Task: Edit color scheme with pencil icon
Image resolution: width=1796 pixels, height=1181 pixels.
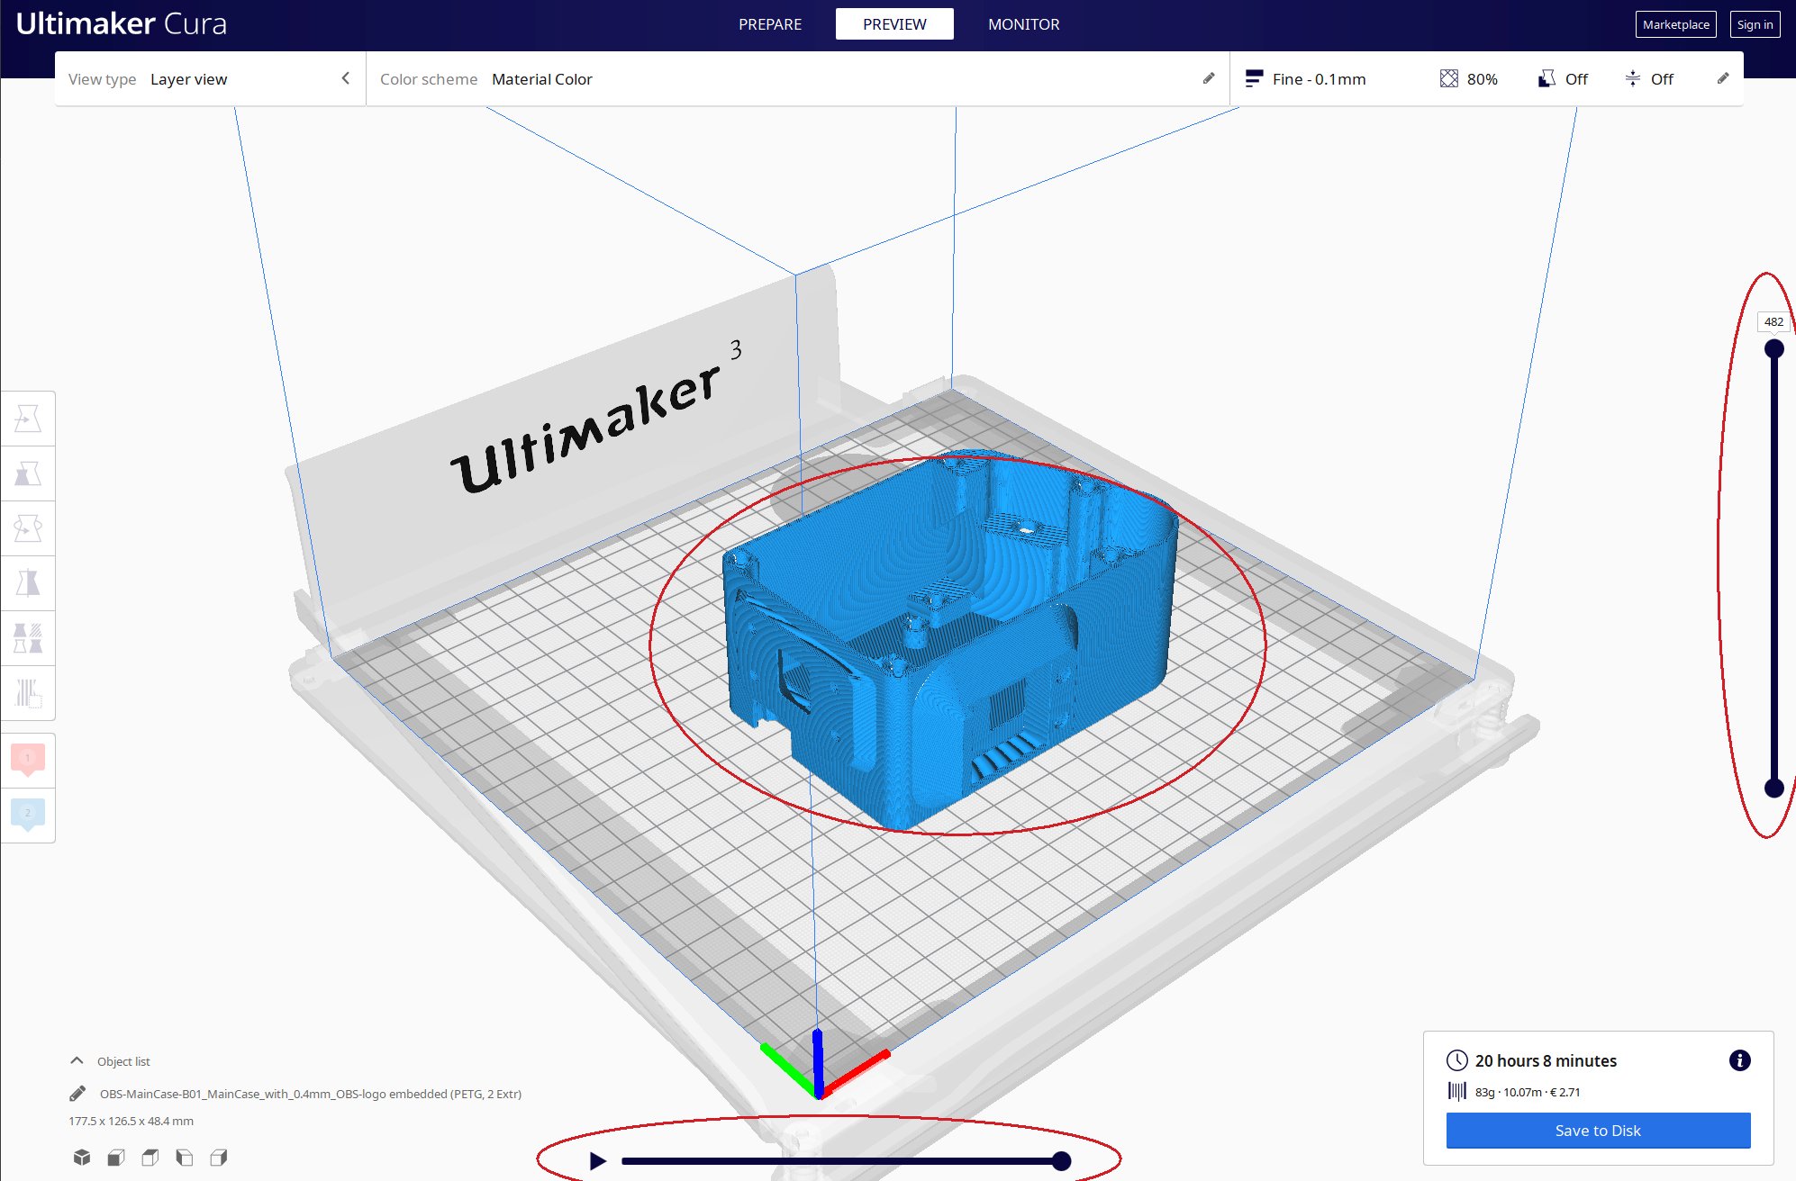Action: 1209,79
